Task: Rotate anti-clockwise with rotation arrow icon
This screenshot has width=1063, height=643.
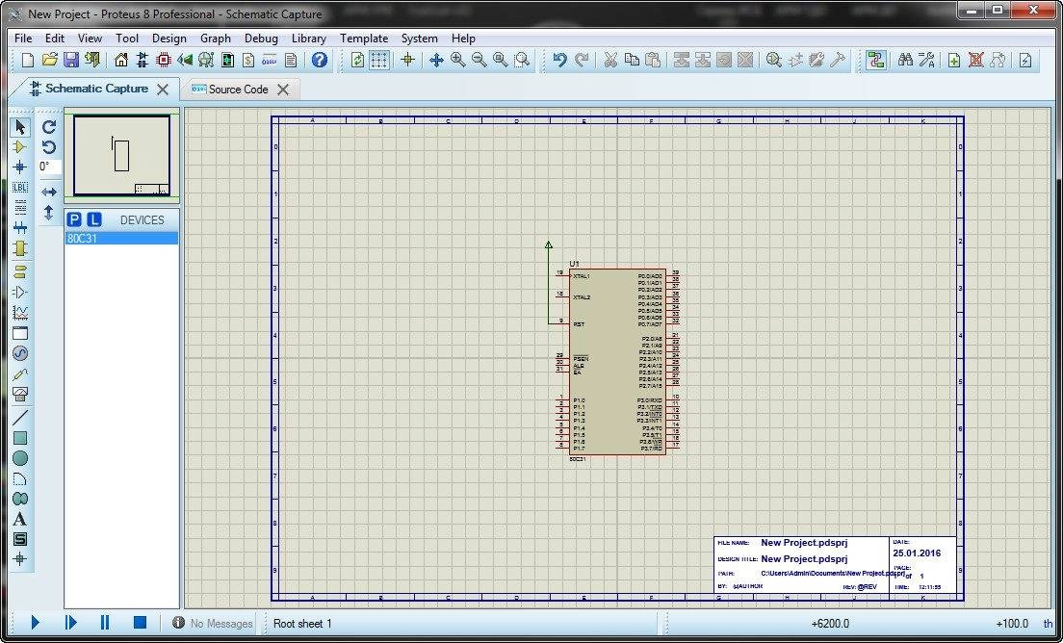Action: pos(49,147)
